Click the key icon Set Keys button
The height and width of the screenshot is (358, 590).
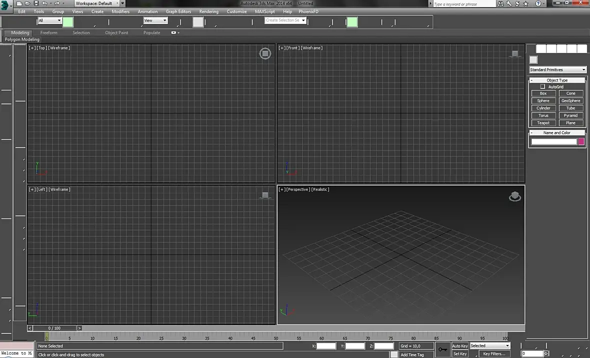(443, 349)
